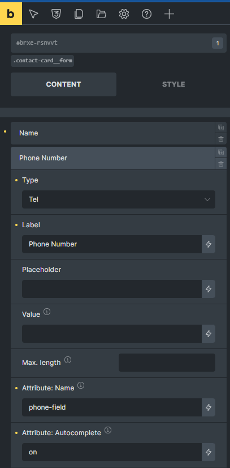The image size is (230, 468).
Task: Click dynamic data bolt for Placeholder field
Action: [x=209, y=289]
